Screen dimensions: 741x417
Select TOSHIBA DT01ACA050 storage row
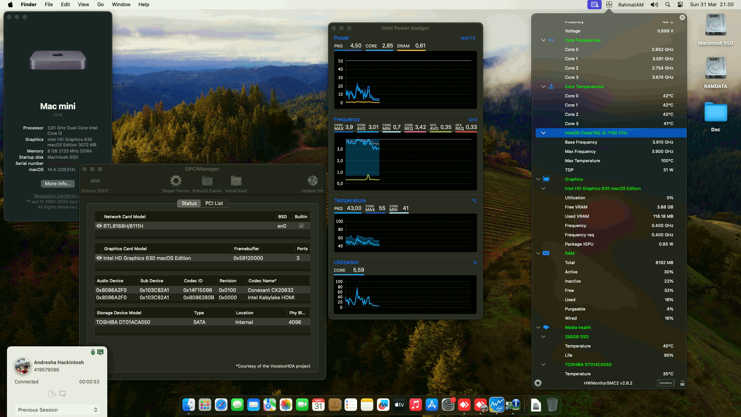pyautogui.click(x=202, y=322)
